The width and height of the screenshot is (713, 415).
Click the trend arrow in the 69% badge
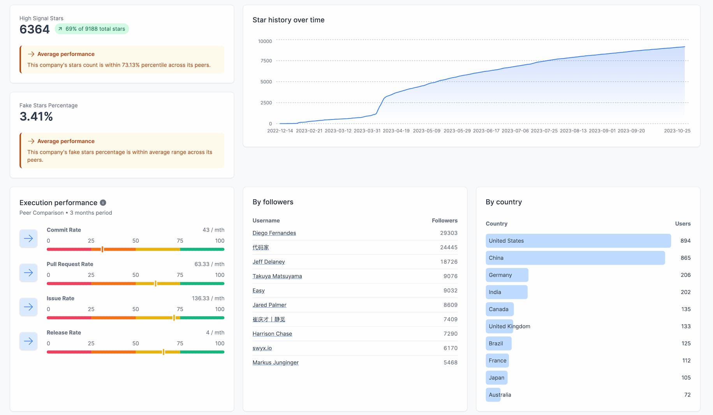(61, 29)
